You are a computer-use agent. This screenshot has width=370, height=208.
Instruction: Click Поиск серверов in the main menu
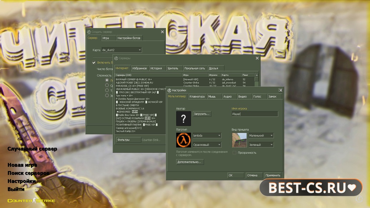point(28,173)
